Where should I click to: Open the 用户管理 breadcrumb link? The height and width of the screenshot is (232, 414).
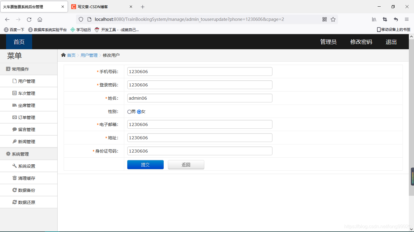(x=89, y=55)
